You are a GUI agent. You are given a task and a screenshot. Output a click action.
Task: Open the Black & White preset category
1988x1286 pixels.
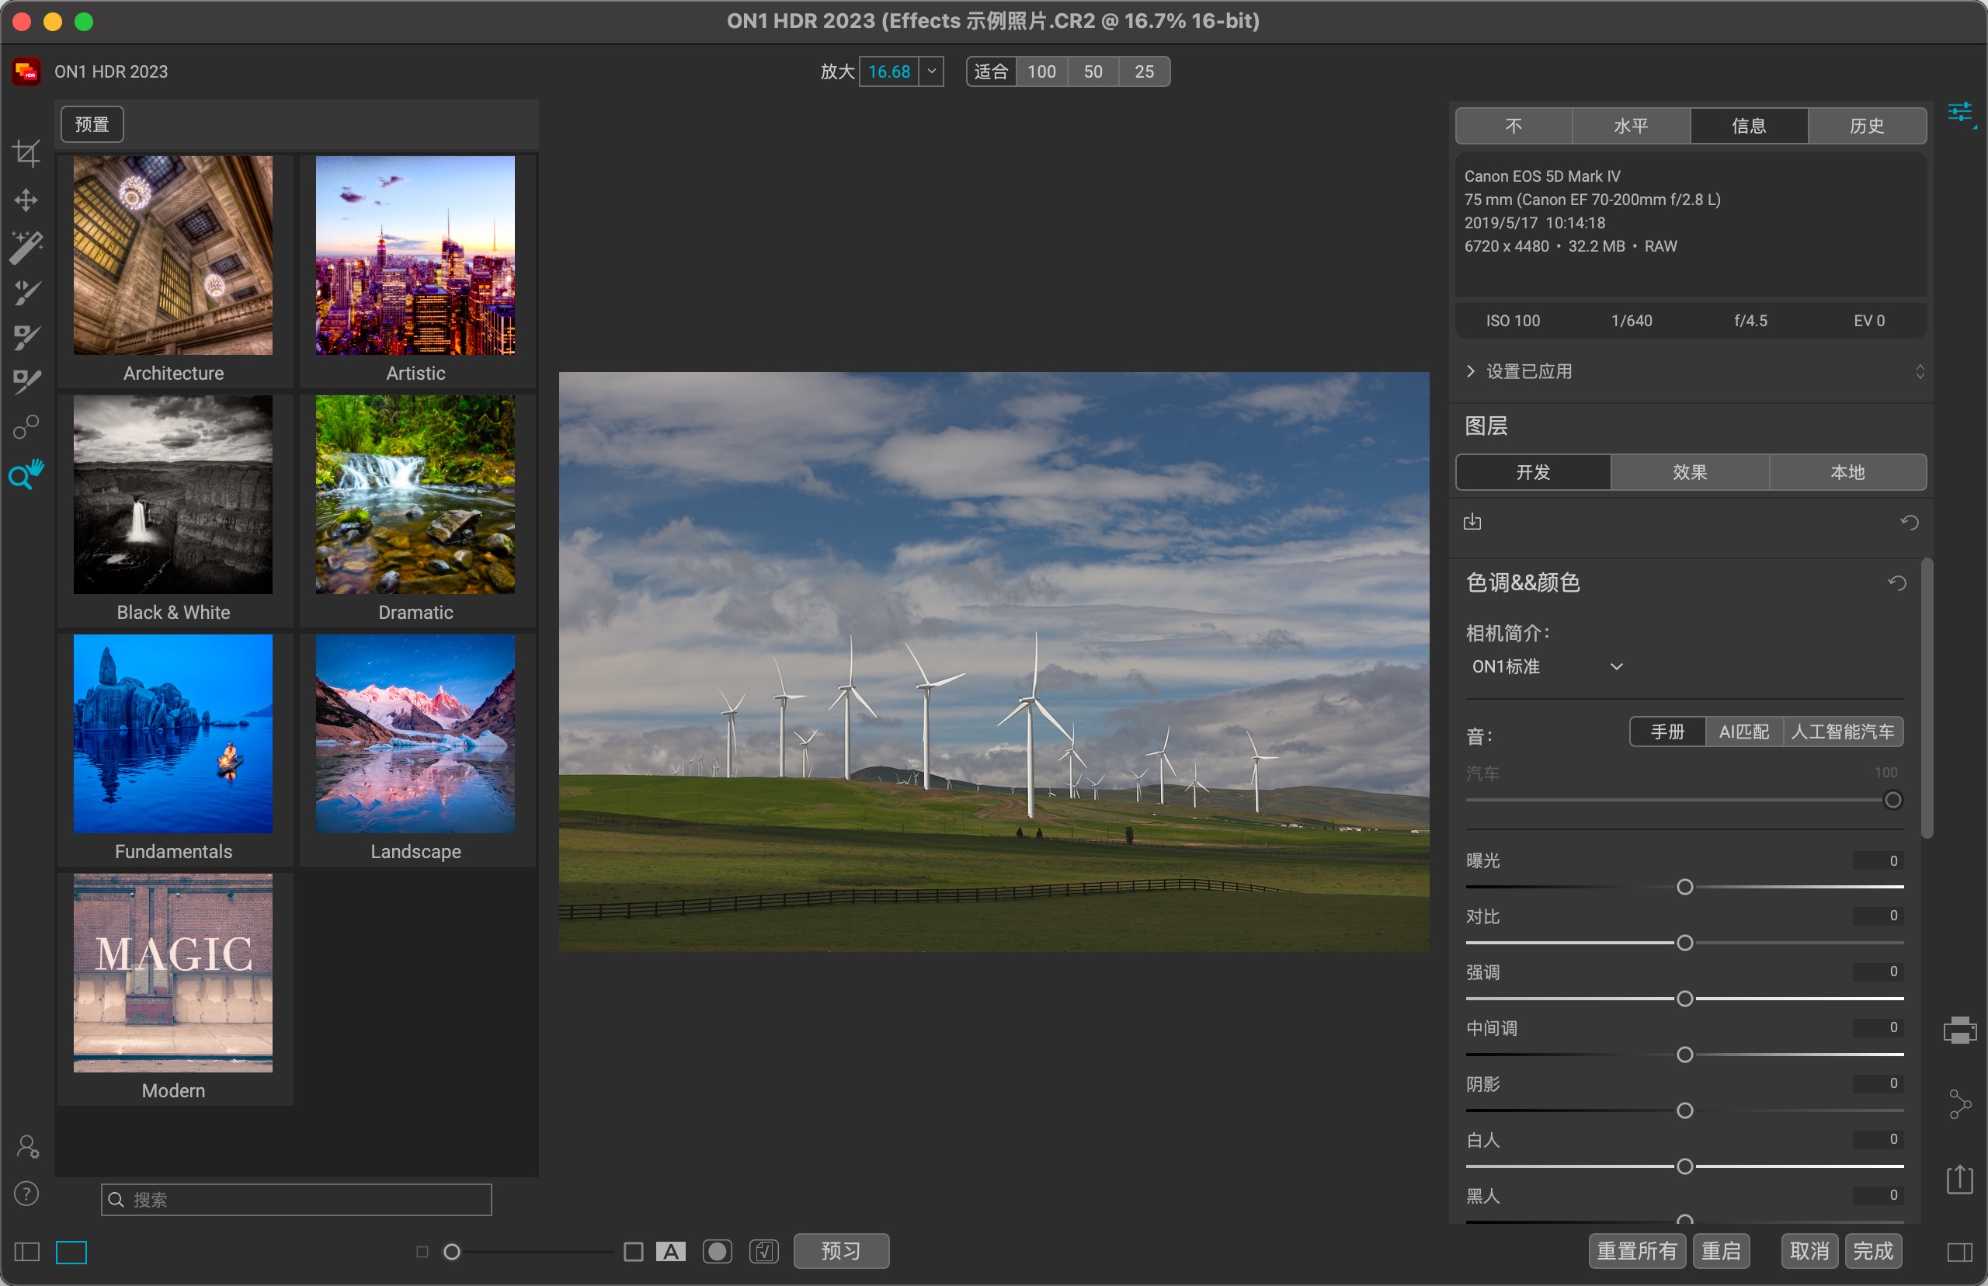click(x=174, y=509)
